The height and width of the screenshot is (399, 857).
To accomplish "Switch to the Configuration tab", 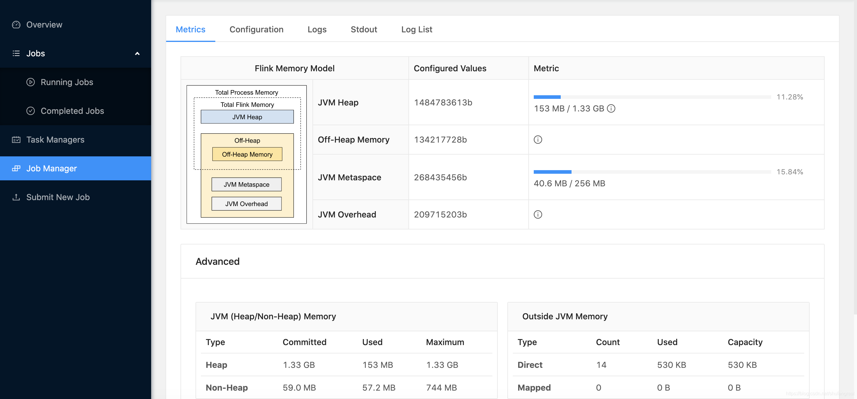I will [x=256, y=29].
